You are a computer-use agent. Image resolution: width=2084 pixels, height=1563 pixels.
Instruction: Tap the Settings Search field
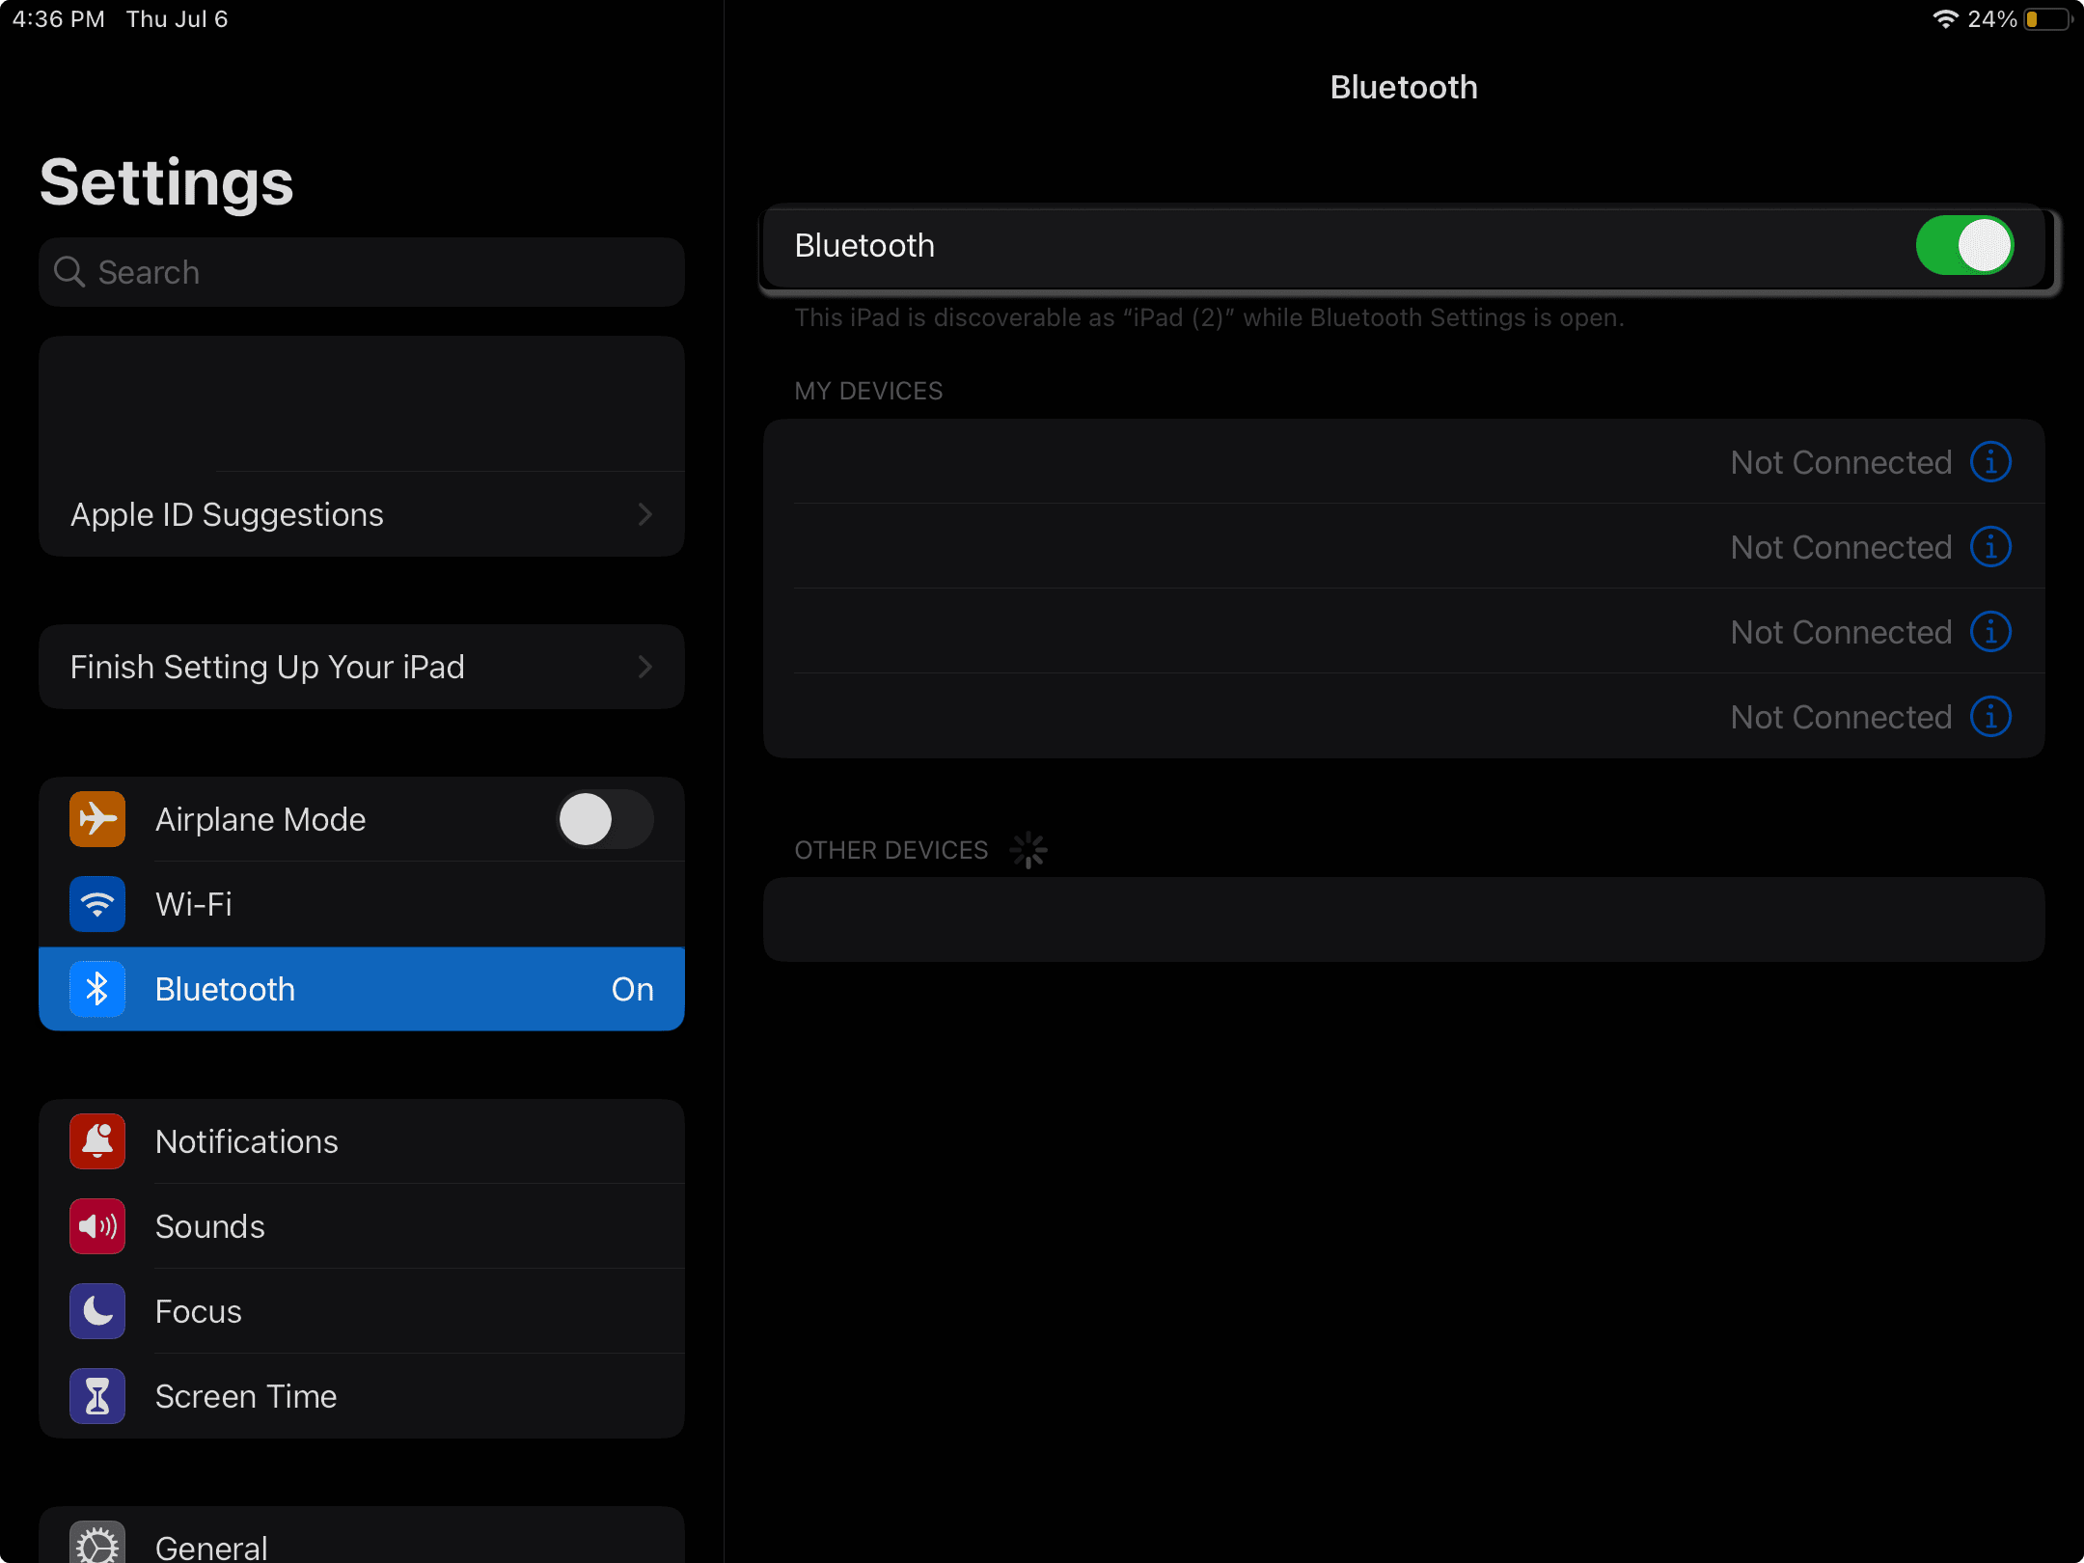[362, 272]
